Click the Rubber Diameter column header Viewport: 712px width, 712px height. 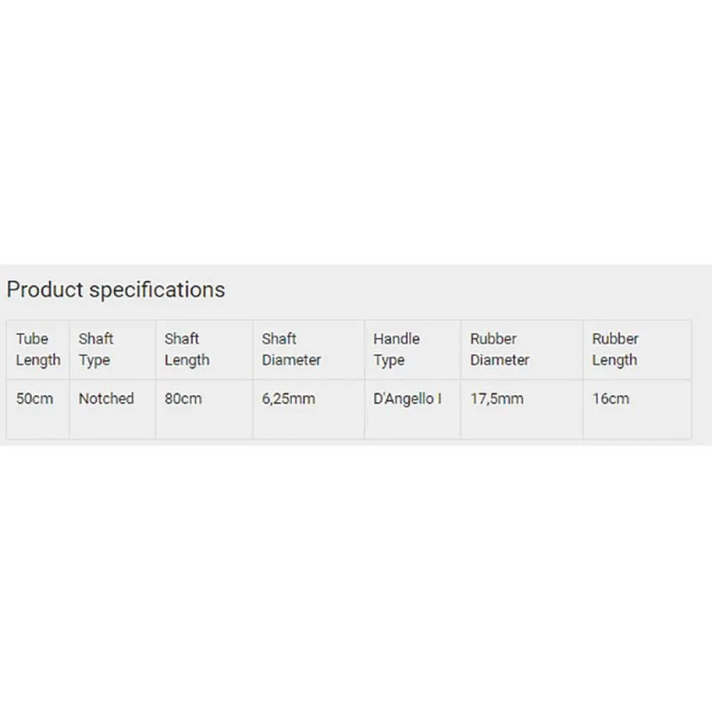(500, 349)
